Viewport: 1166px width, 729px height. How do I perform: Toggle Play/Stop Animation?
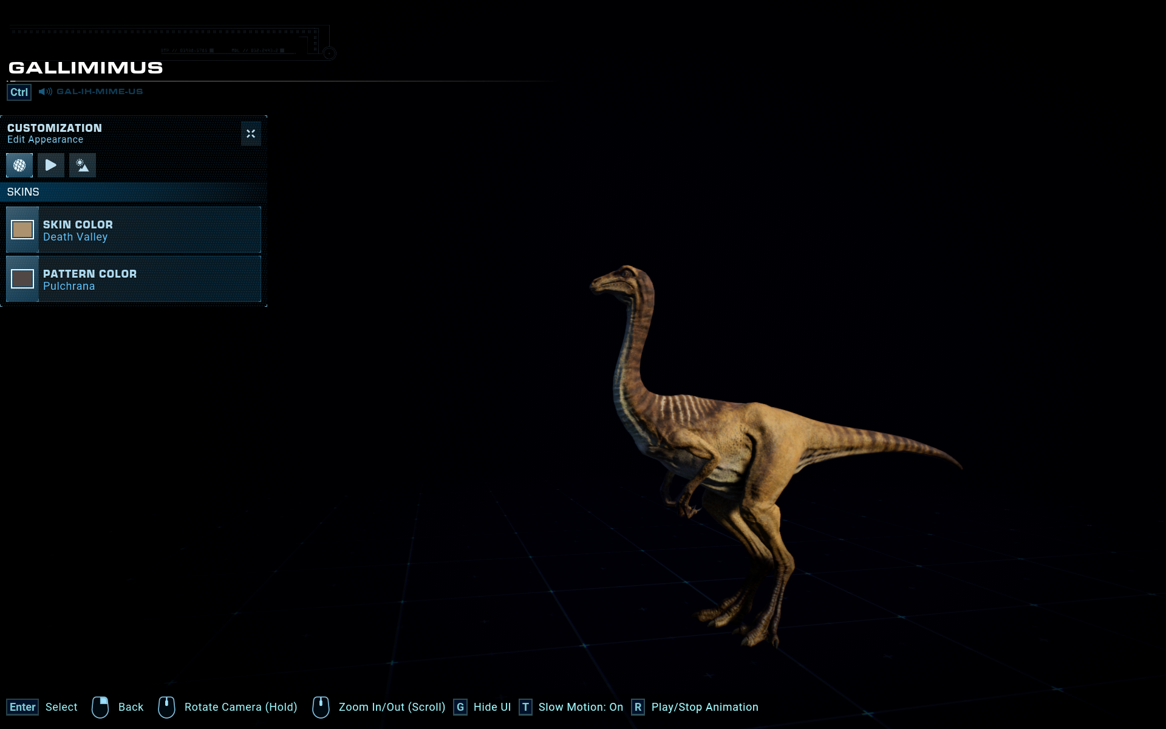point(704,707)
